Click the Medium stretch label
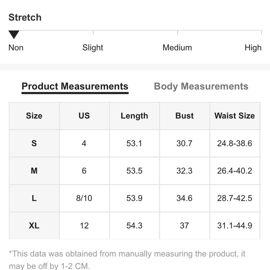Screen dimensions: 270x270 click(177, 48)
